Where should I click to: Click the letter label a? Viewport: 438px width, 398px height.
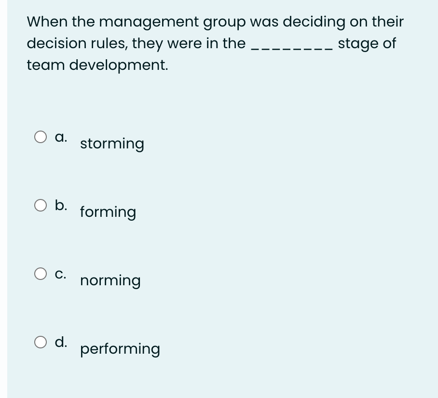tap(60, 136)
